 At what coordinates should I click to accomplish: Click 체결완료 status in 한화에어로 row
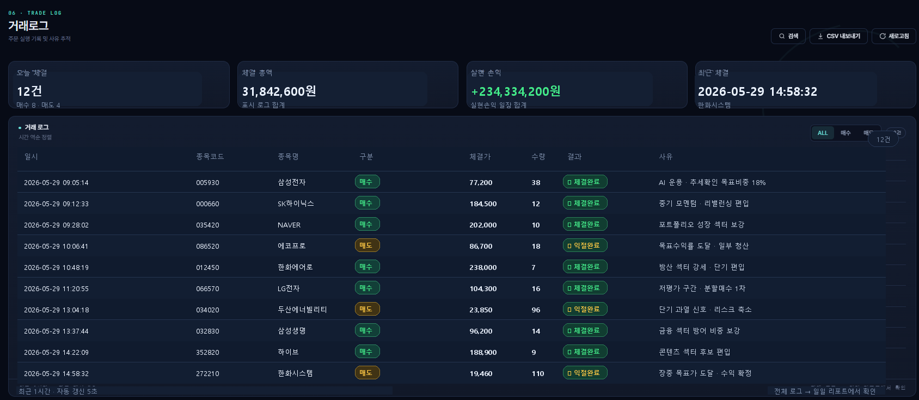click(x=585, y=267)
